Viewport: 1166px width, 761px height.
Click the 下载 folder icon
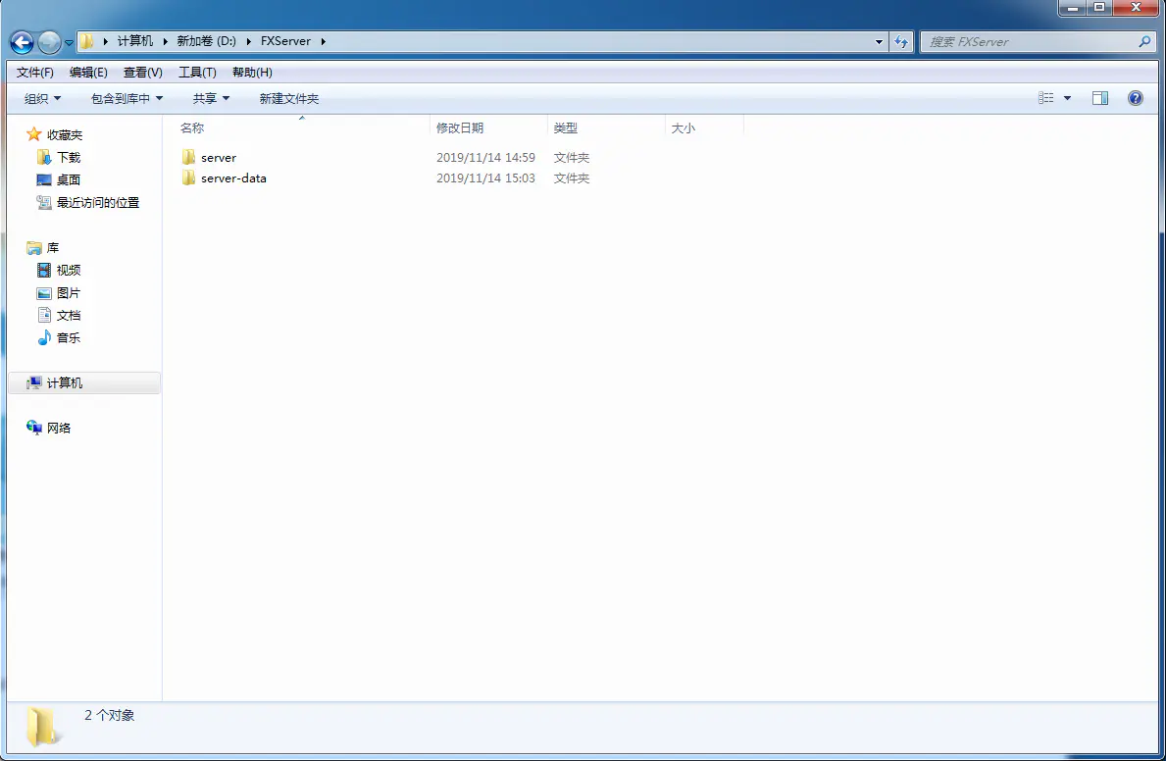(x=44, y=157)
